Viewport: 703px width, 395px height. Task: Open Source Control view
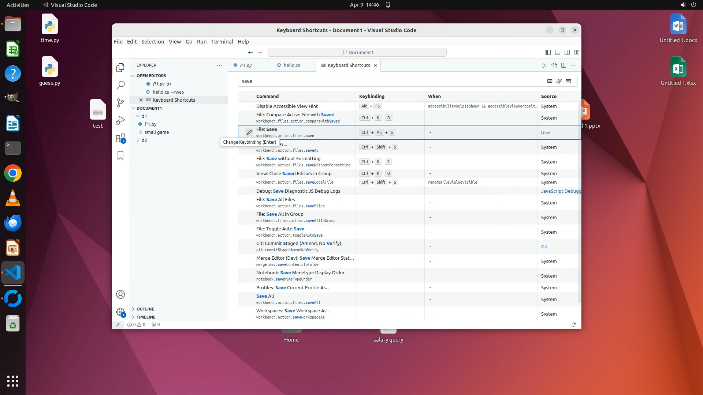pyautogui.click(x=120, y=103)
